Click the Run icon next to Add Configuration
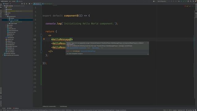The width and height of the screenshot is (197, 111). tap(169, 1)
